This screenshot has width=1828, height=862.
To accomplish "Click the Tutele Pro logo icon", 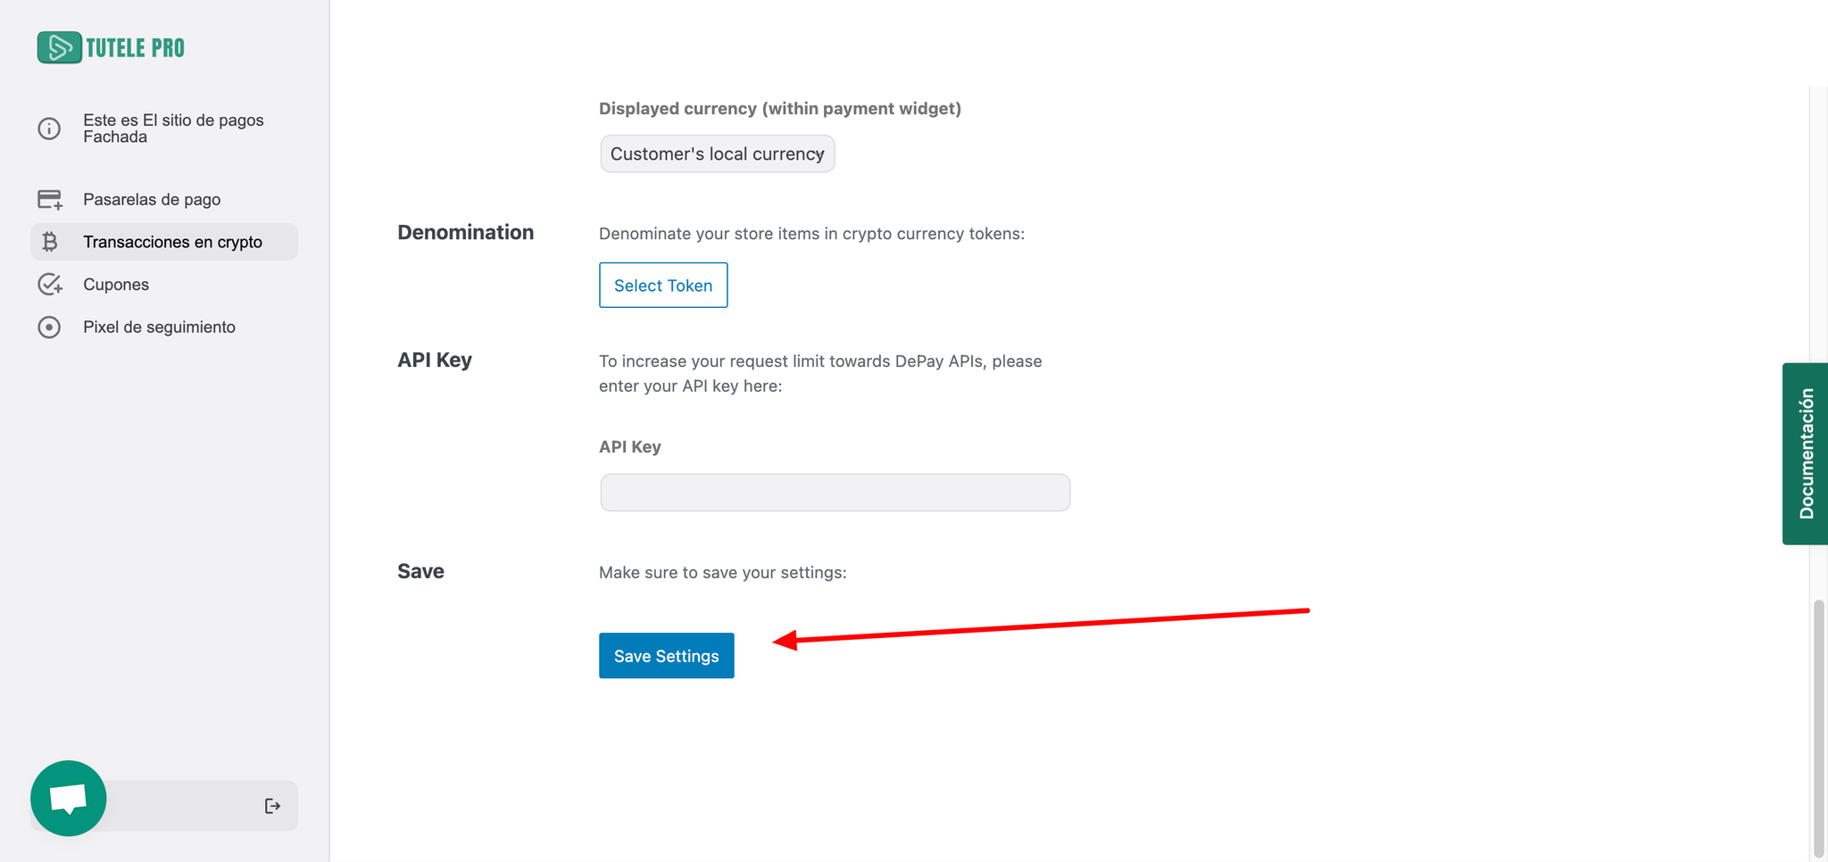I will point(59,47).
